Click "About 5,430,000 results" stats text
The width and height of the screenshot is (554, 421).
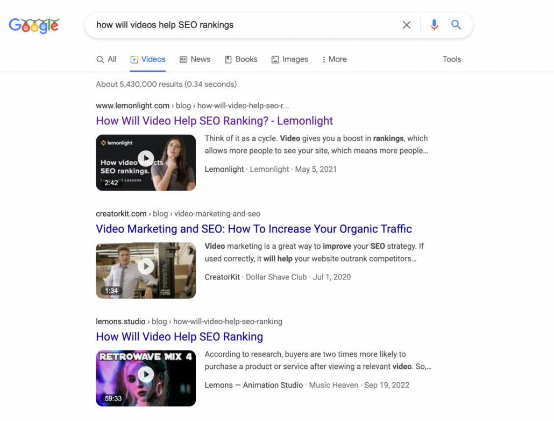(166, 84)
